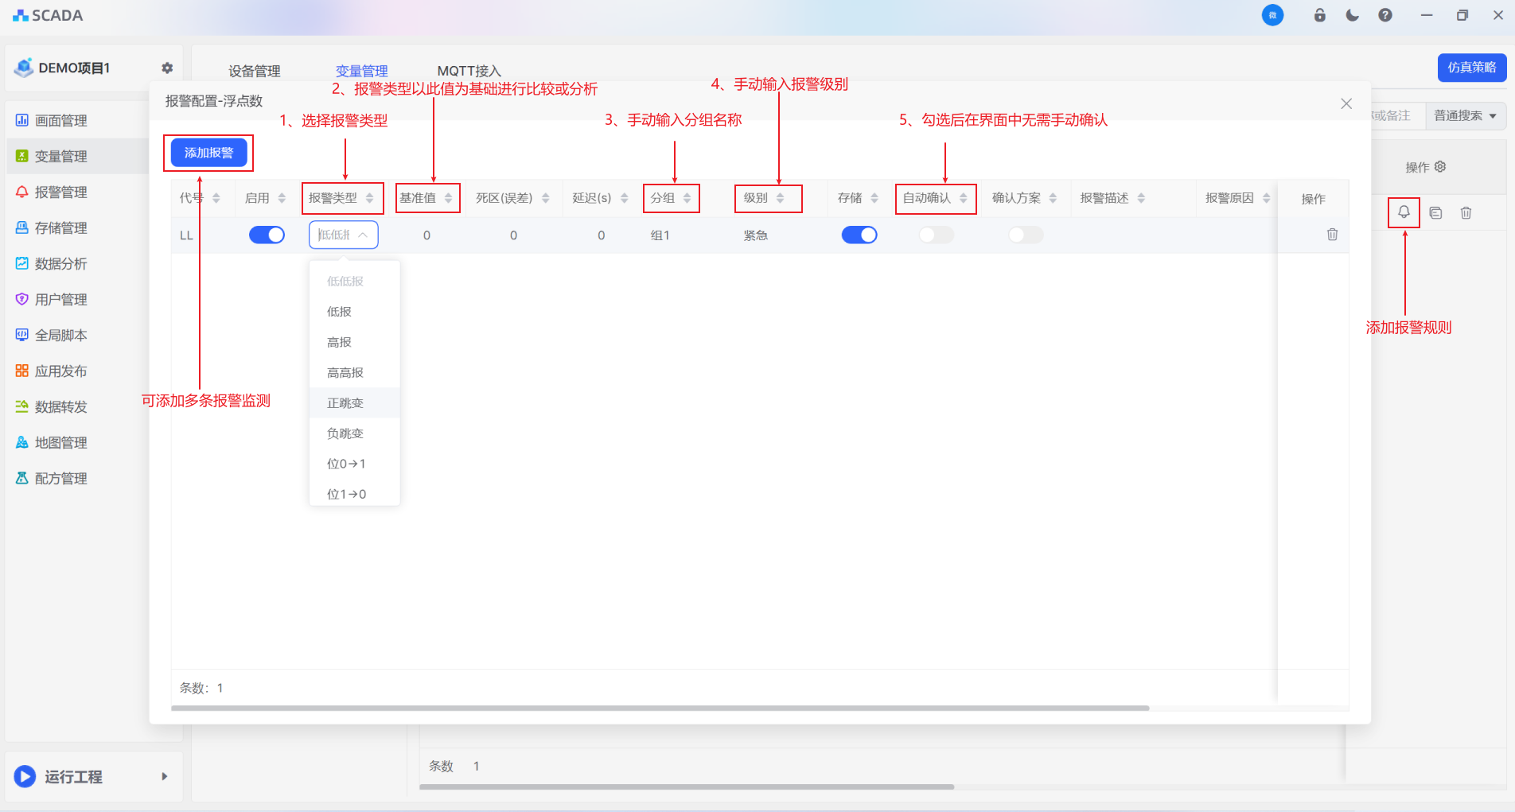Switch to the 设备管理 tab
The image size is (1515, 812).
[x=254, y=72]
